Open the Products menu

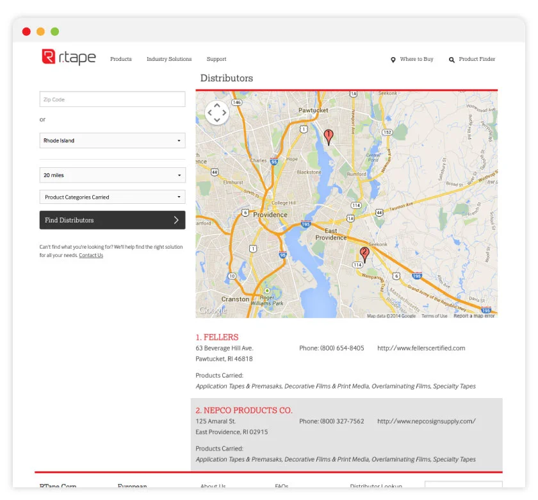point(121,59)
